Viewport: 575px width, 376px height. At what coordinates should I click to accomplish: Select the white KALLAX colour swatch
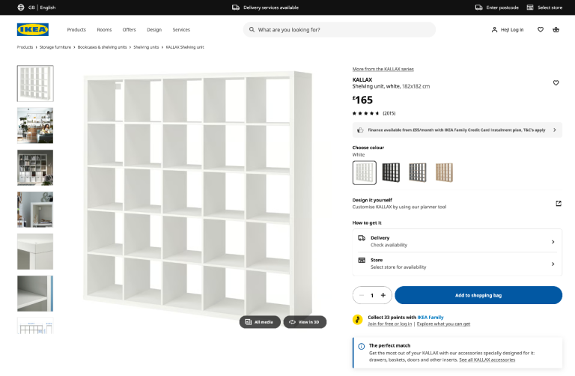pos(364,173)
